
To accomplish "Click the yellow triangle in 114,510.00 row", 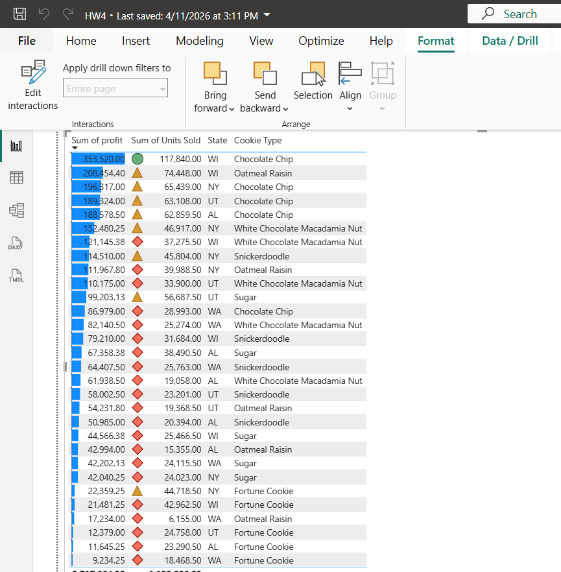I will pos(137,256).
